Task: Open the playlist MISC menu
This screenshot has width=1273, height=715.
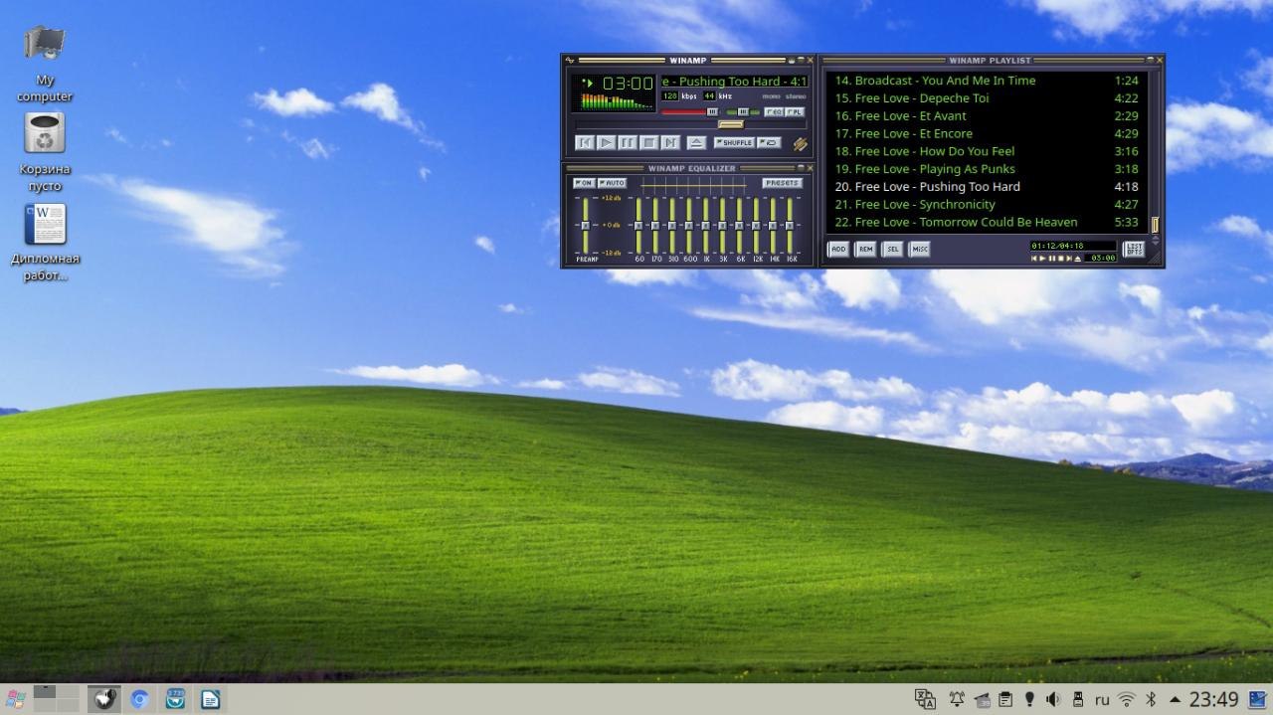Action: click(920, 250)
